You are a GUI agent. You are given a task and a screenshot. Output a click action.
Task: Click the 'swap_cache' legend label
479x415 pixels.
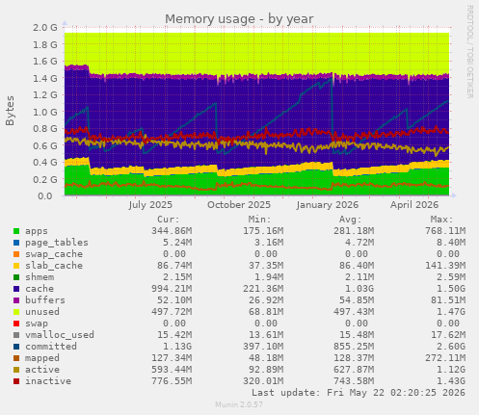[54, 254]
